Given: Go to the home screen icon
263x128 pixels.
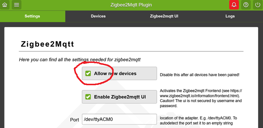Looking at the screenshot, I should point(4,5).
